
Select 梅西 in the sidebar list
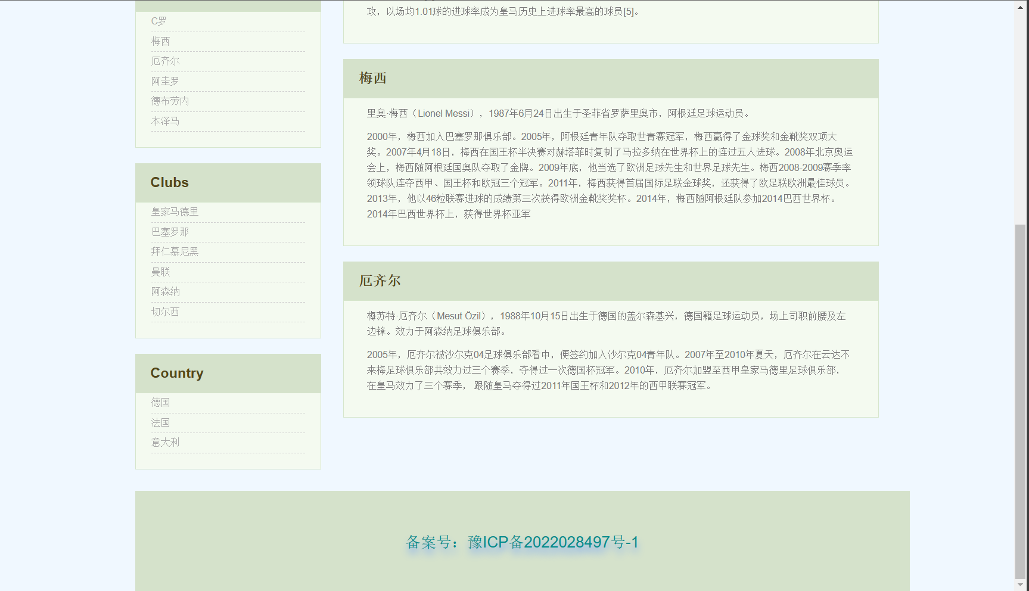coord(160,41)
